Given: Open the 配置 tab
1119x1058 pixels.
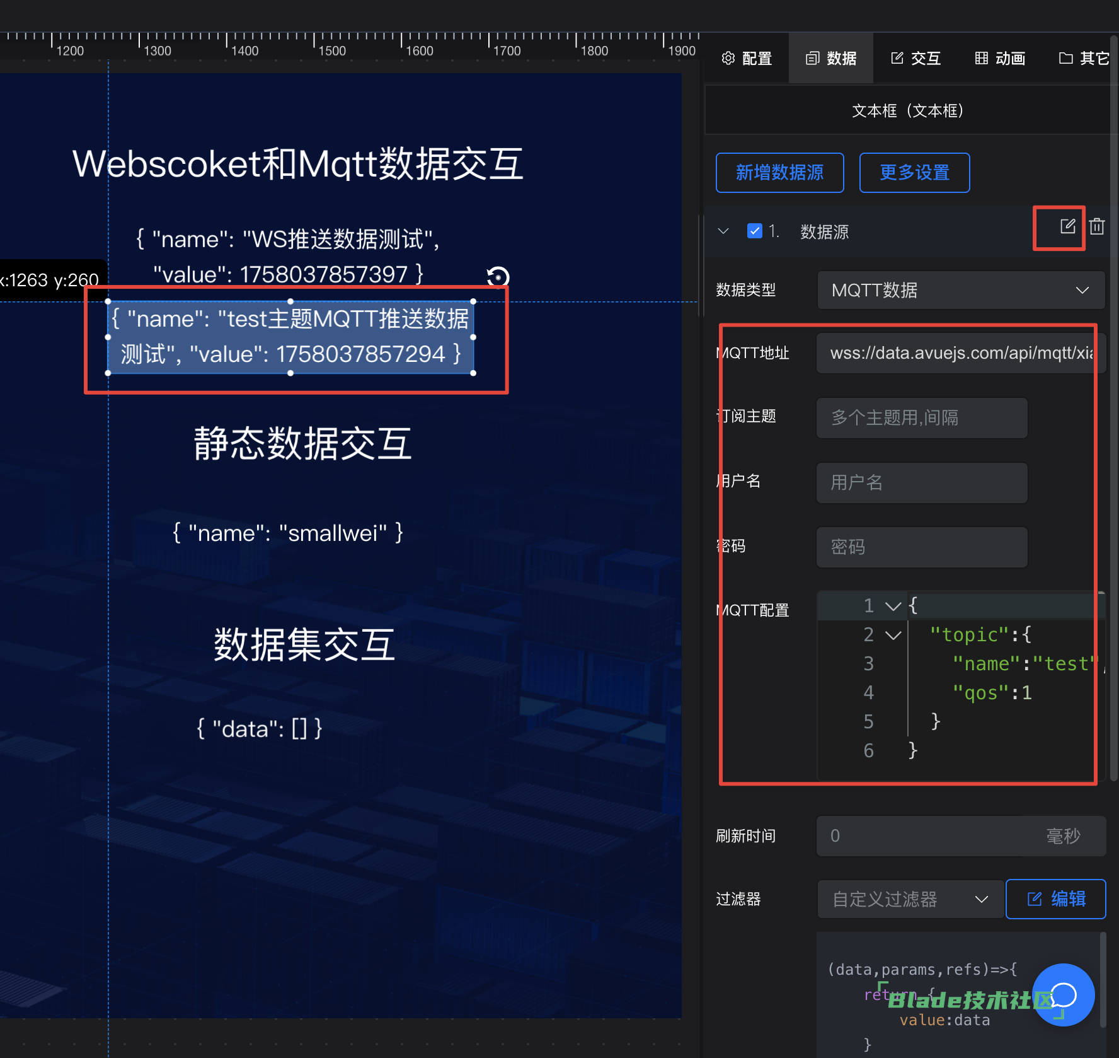Looking at the screenshot, I should (x=747, y=59).
